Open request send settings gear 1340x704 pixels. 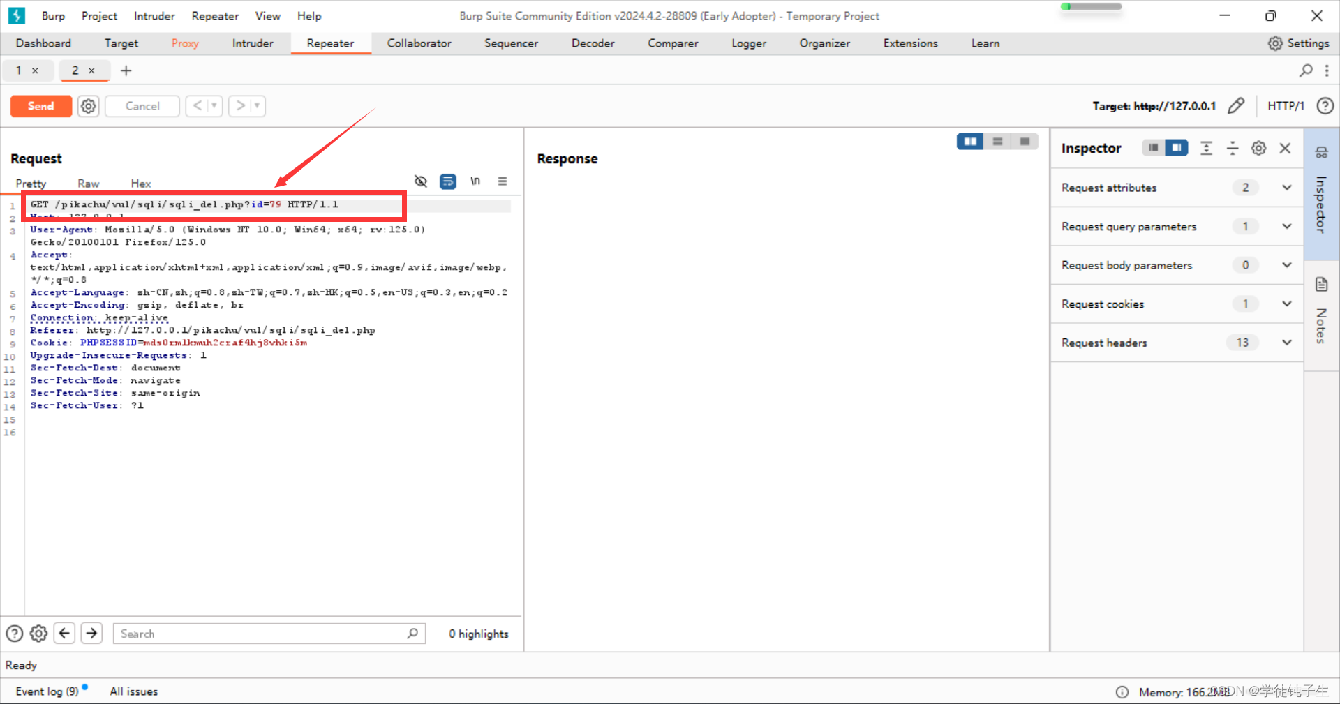point(88,106)
